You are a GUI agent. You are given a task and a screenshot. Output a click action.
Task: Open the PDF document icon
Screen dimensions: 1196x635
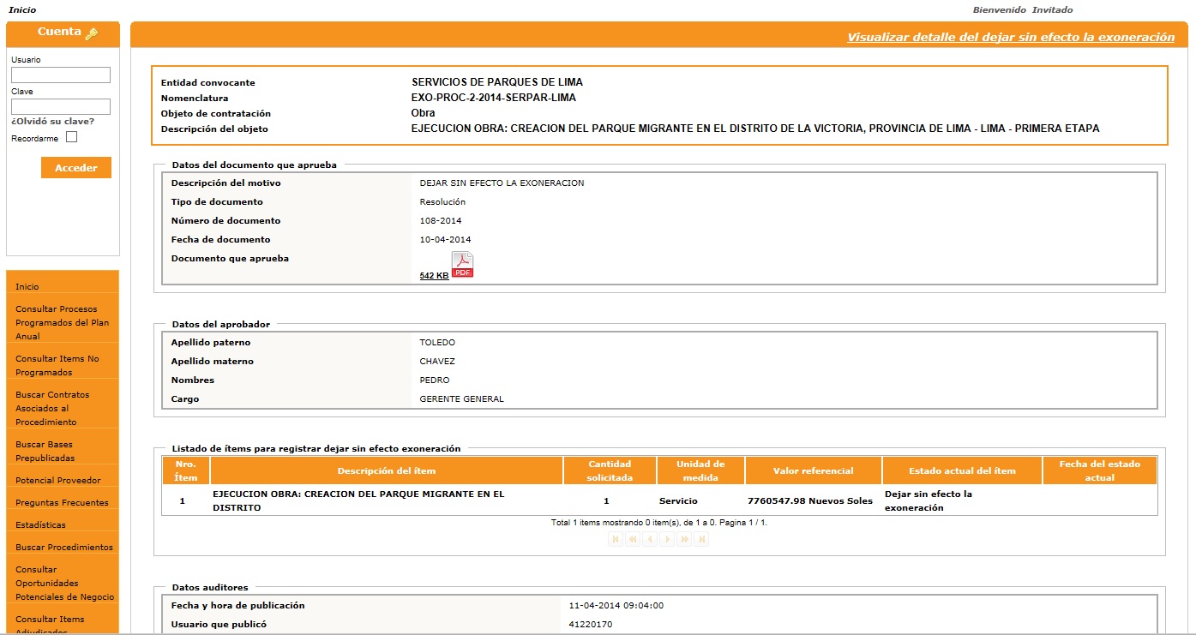462,265
